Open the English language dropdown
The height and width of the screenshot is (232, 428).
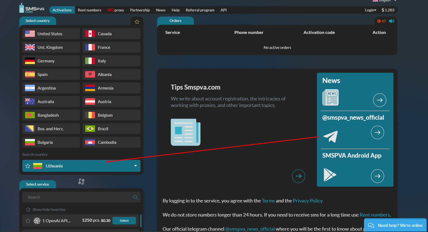click(x=384, y=1)
